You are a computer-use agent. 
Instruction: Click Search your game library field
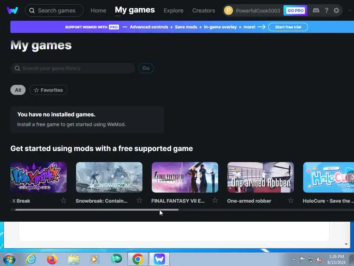click(x=73, y=68)
